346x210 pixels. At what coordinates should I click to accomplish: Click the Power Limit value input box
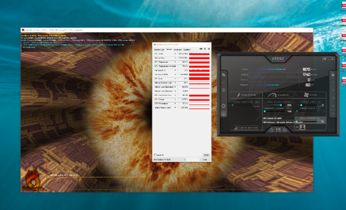click(x=321, y=105)
